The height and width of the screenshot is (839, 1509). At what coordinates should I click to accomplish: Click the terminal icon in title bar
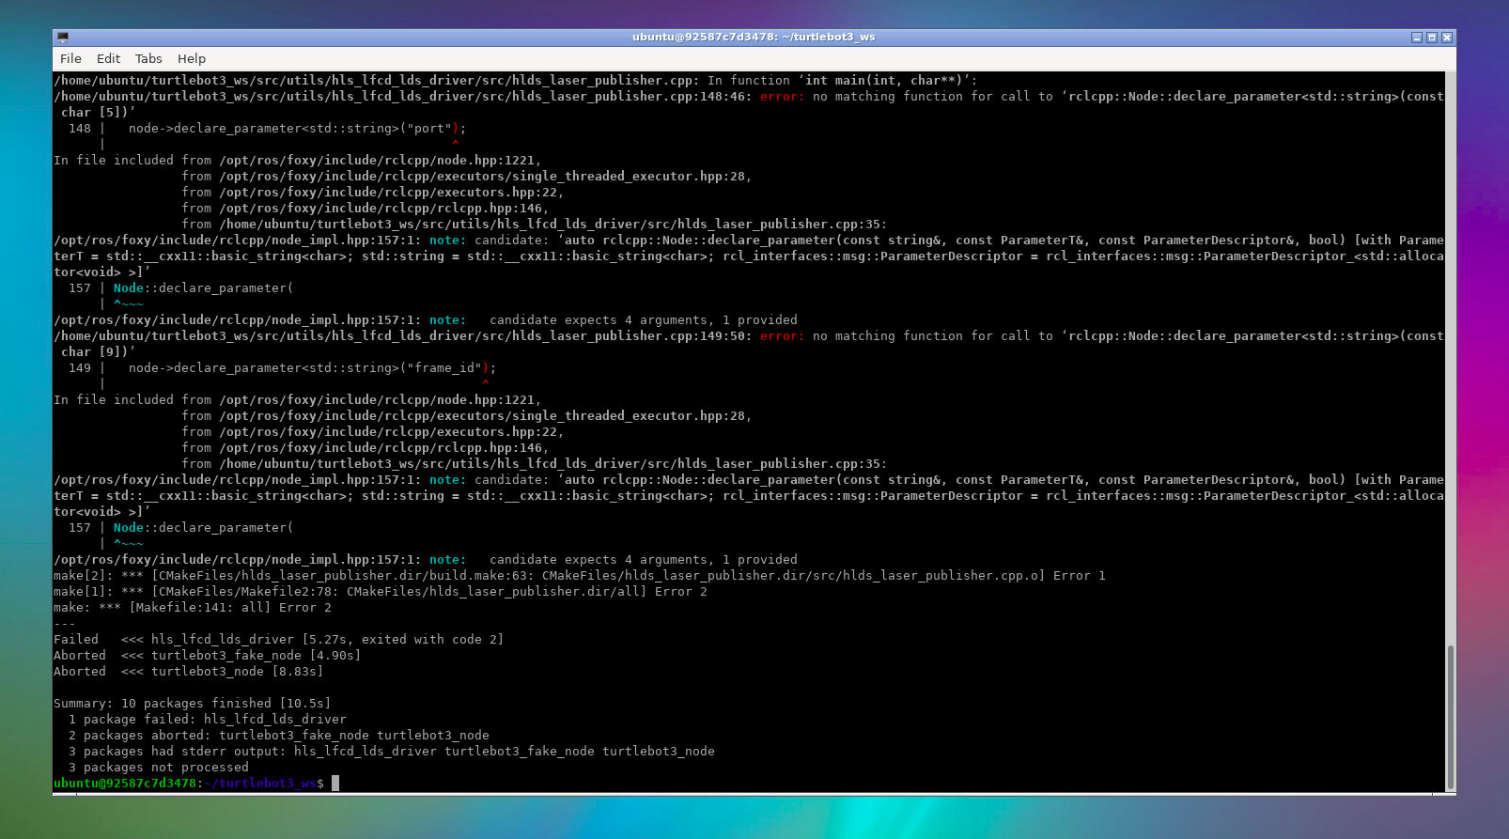click(x=63, y=38)
